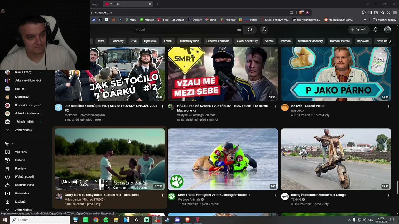The width and height of the screenshot is (399, 224).
Task: Expand the Vy section chevron
Action: point(12,144)
